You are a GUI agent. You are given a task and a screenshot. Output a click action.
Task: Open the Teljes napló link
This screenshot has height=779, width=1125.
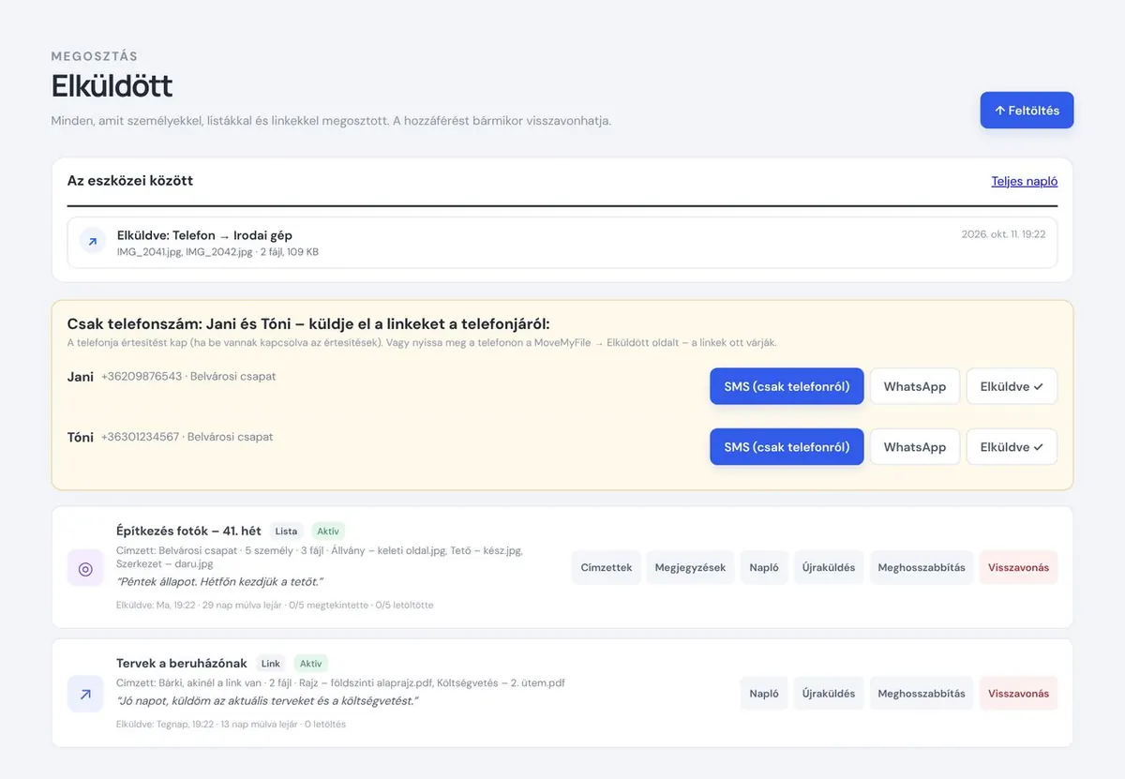(x=1025, y=181)
